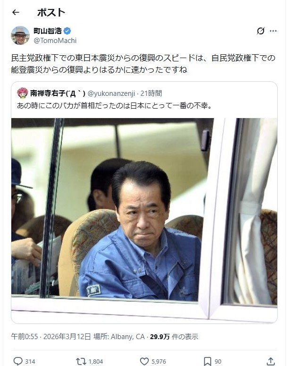Image resolution: width=290 pixels, height=366 pixels.
Task: Click the repost arrows icon
Action: pos(81,361)
